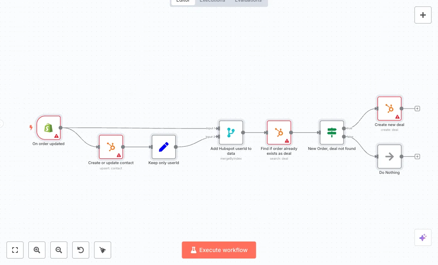This screenshot has width=438, height=265.
Task: Reset the canvas zoom level
Action: [x=81, y=250]
